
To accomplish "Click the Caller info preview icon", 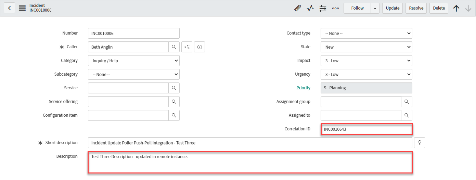I will click(200, 47).
